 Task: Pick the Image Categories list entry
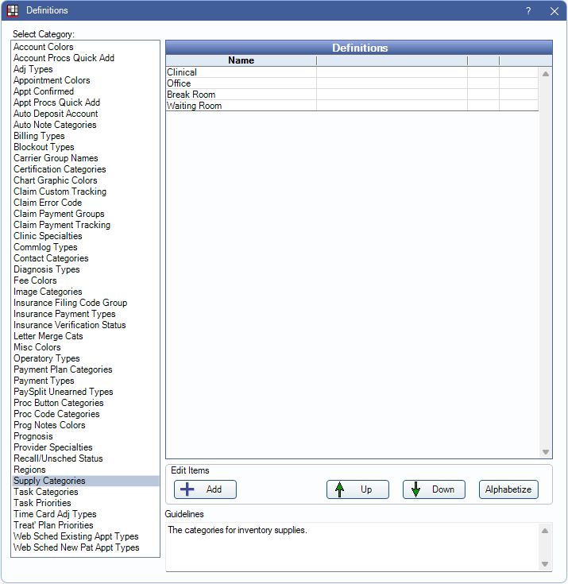(x=48, y=292)
